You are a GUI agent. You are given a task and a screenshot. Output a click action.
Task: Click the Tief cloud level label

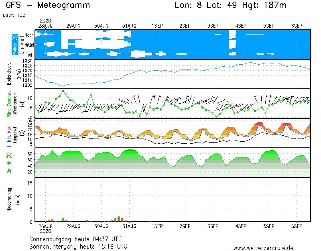[29, 54]
